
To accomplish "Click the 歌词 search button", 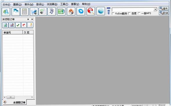I will (x=164, y=13).
